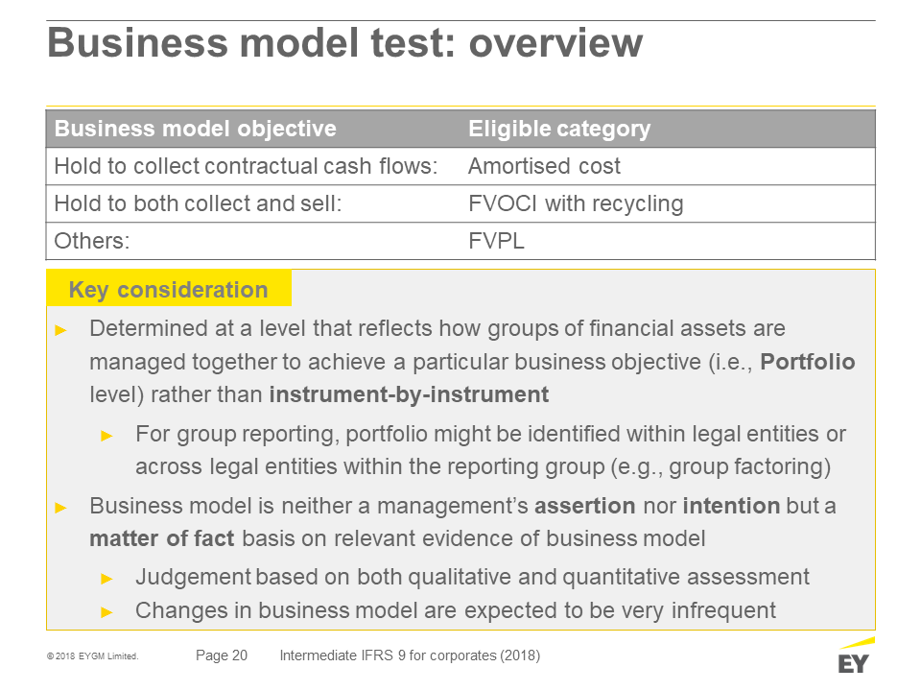Click the 'Key consideration' yellow label
921x691 pixels.
[x=169, y=289]
